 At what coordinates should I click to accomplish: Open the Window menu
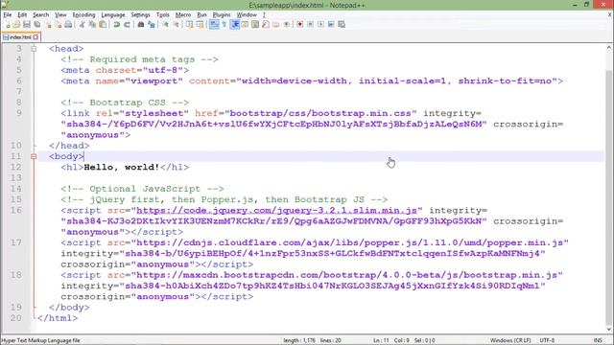click(x=247, y=15)
